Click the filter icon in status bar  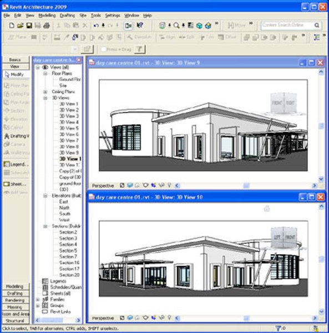pyautogui.click(x=277, y=329)
